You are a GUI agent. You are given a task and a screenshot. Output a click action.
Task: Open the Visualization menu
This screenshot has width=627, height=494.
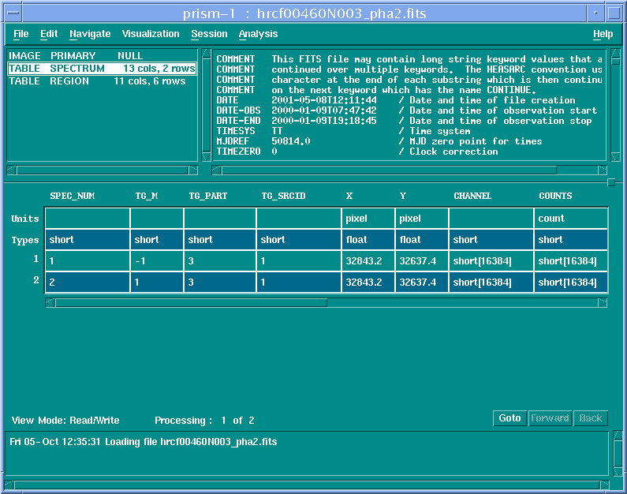(151, 34)
